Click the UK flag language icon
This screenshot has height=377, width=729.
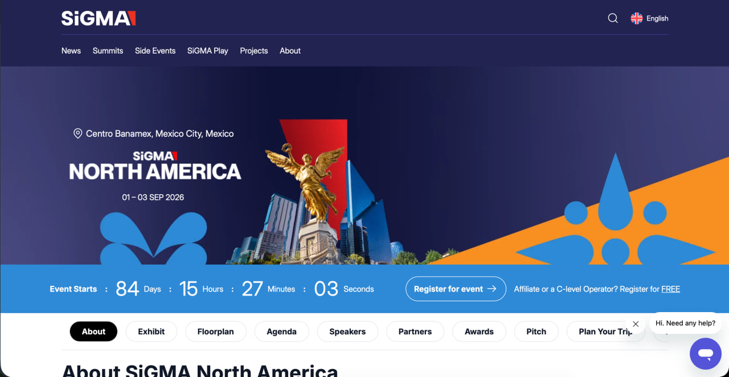point(637,18)
